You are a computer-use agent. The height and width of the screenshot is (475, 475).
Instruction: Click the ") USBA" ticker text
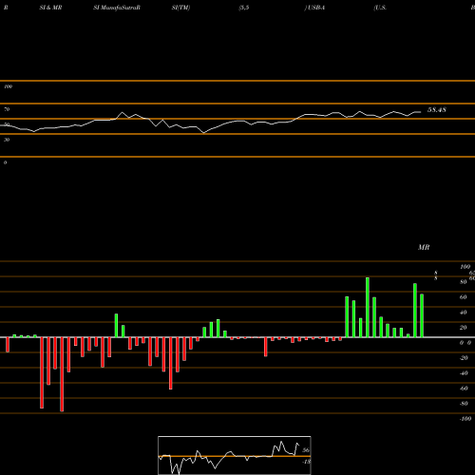[314, 8]
